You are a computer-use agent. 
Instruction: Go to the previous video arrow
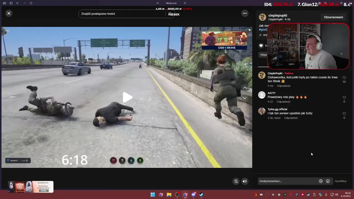coord(245,88)
